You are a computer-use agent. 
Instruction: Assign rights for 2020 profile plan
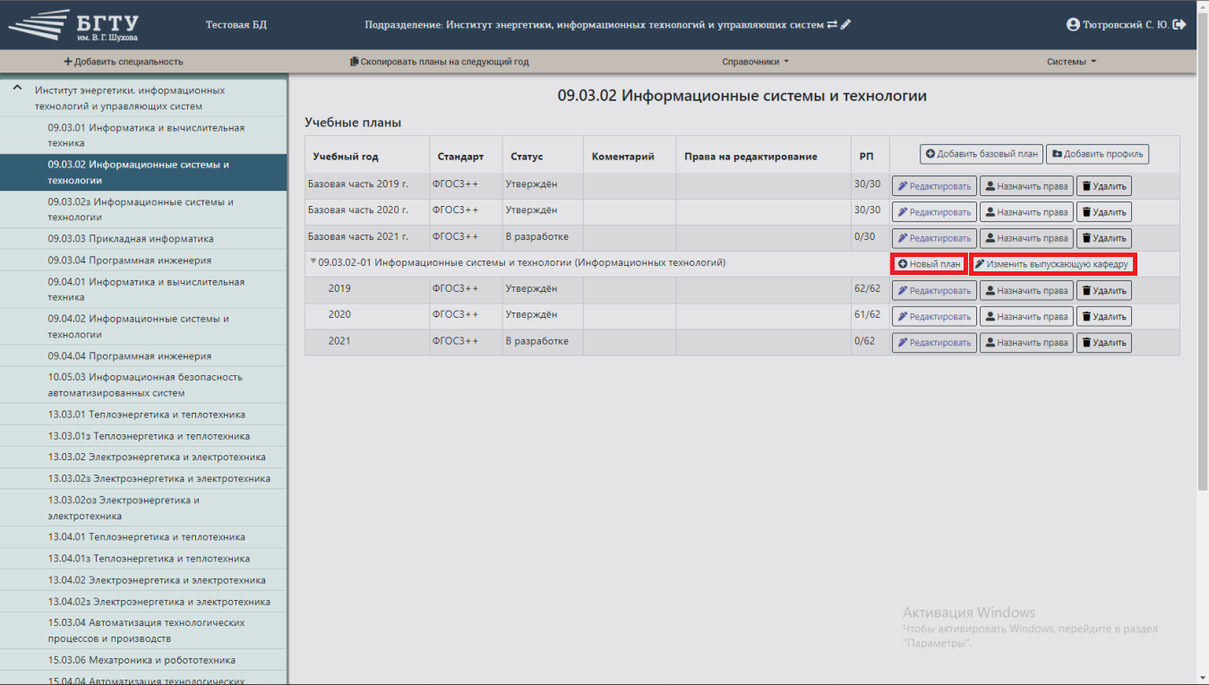(1026, 316)
